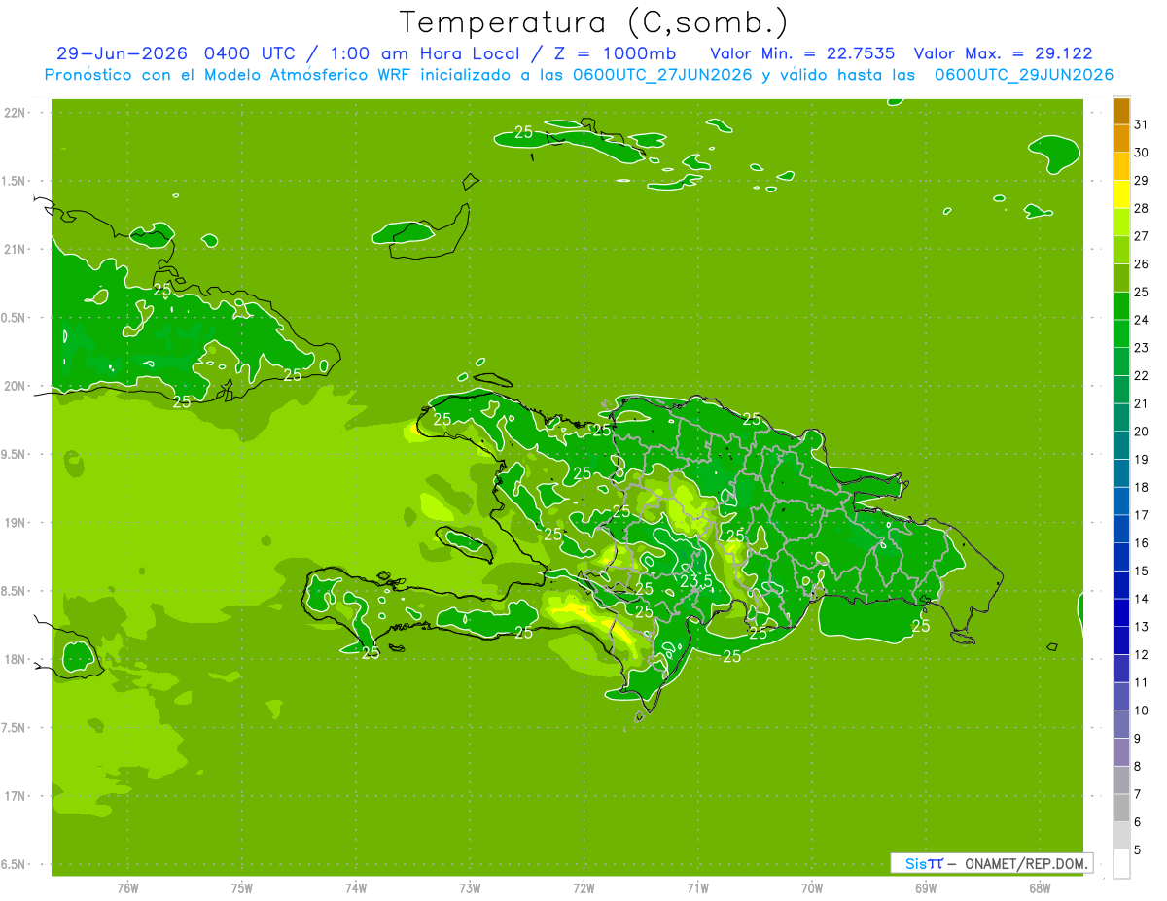Click the '6.5N' latitude tick label
The height and width of the screenshot is (901, 1167).
[x=14, y=865]
